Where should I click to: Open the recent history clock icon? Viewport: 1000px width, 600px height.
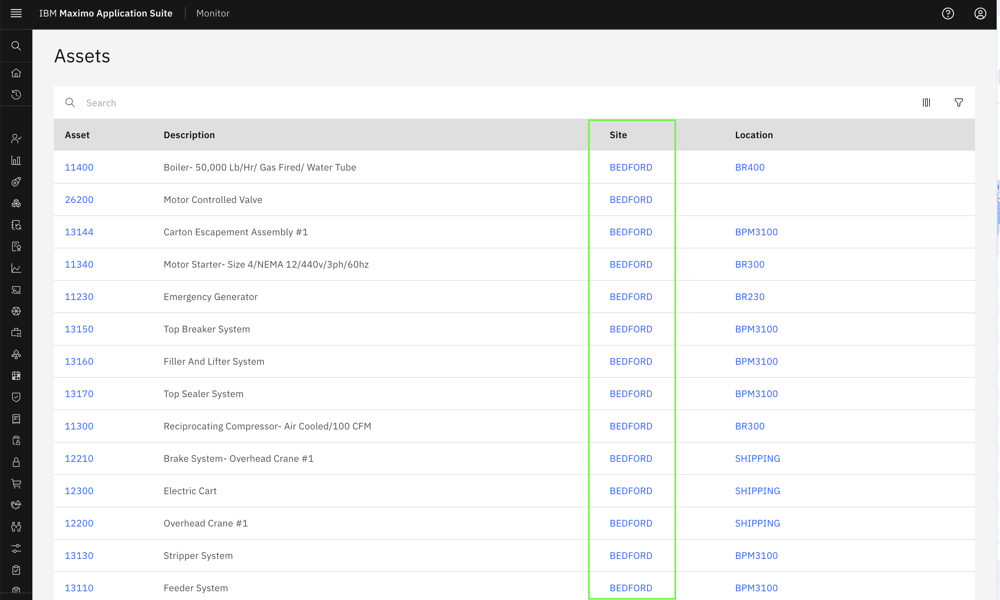tap(16, 95)
